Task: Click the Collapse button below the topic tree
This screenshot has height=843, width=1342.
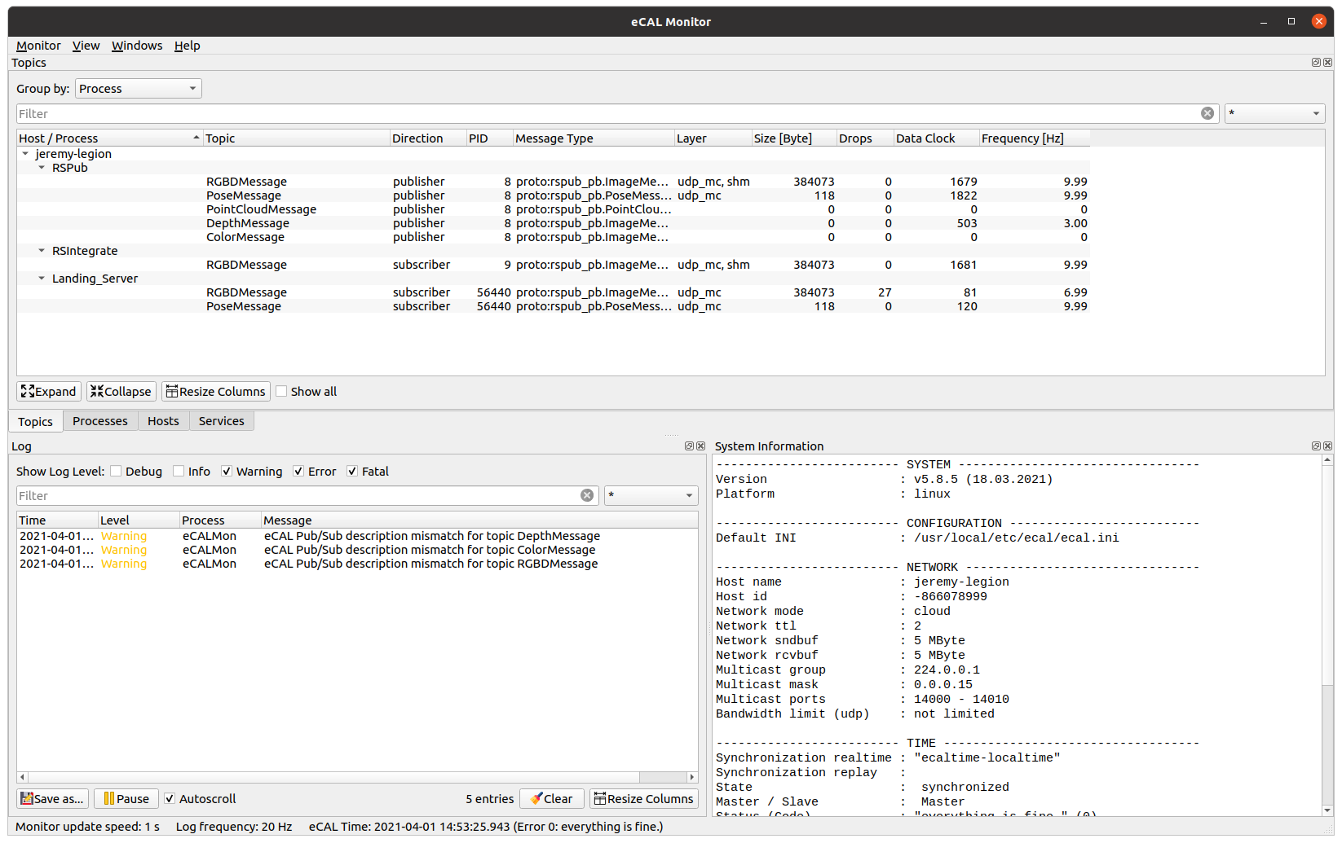Action: pos(121,391)
